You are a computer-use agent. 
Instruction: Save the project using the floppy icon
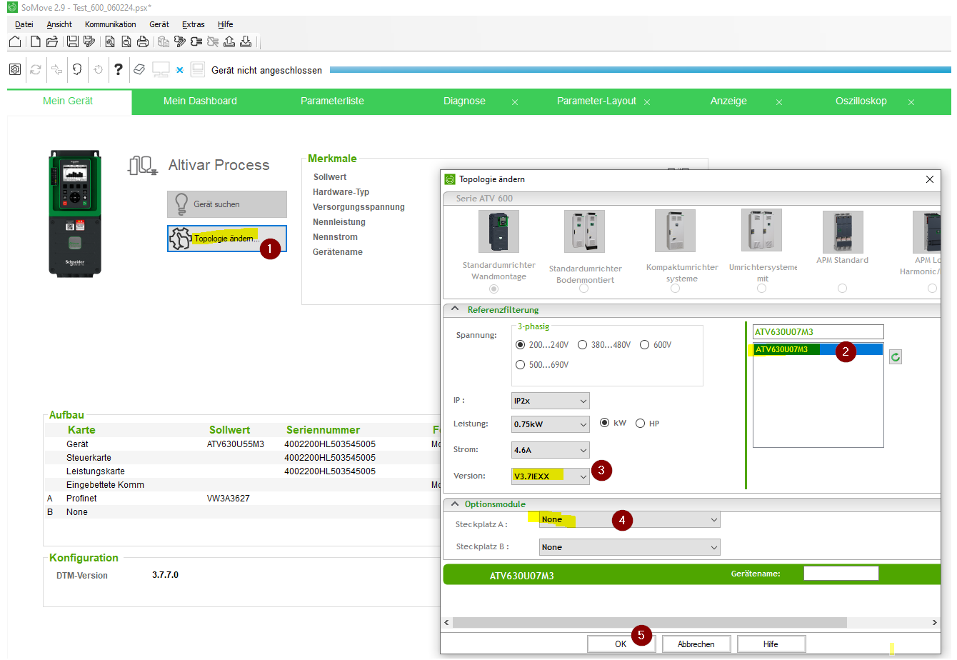tap(73, 42)
